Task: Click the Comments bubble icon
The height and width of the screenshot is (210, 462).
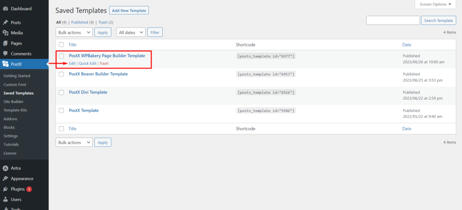Action: click(5, 54)
